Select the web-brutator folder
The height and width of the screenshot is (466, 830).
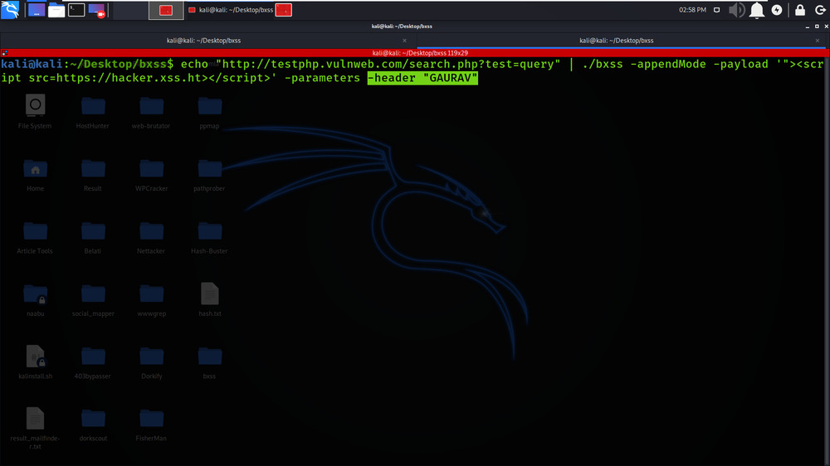click(x=151, y=112)
